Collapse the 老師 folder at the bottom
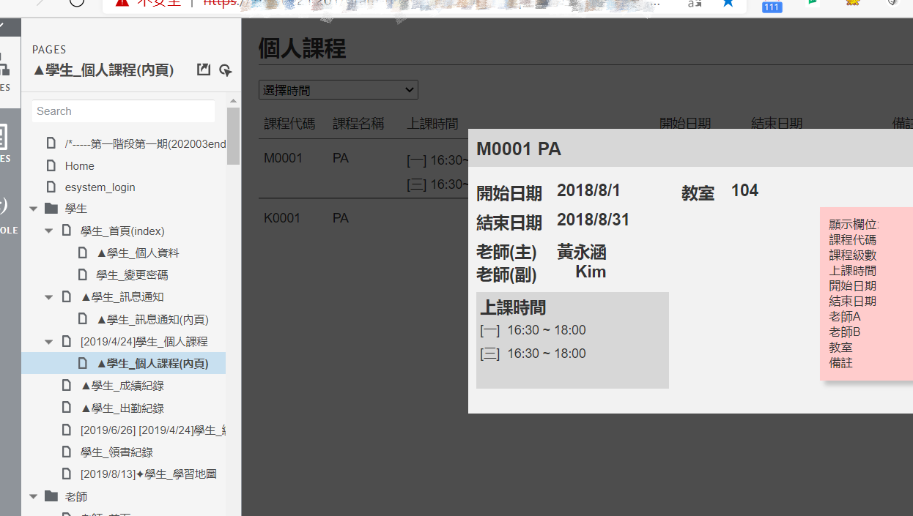This screenshot has width=913, height=516. coord(33,496)
